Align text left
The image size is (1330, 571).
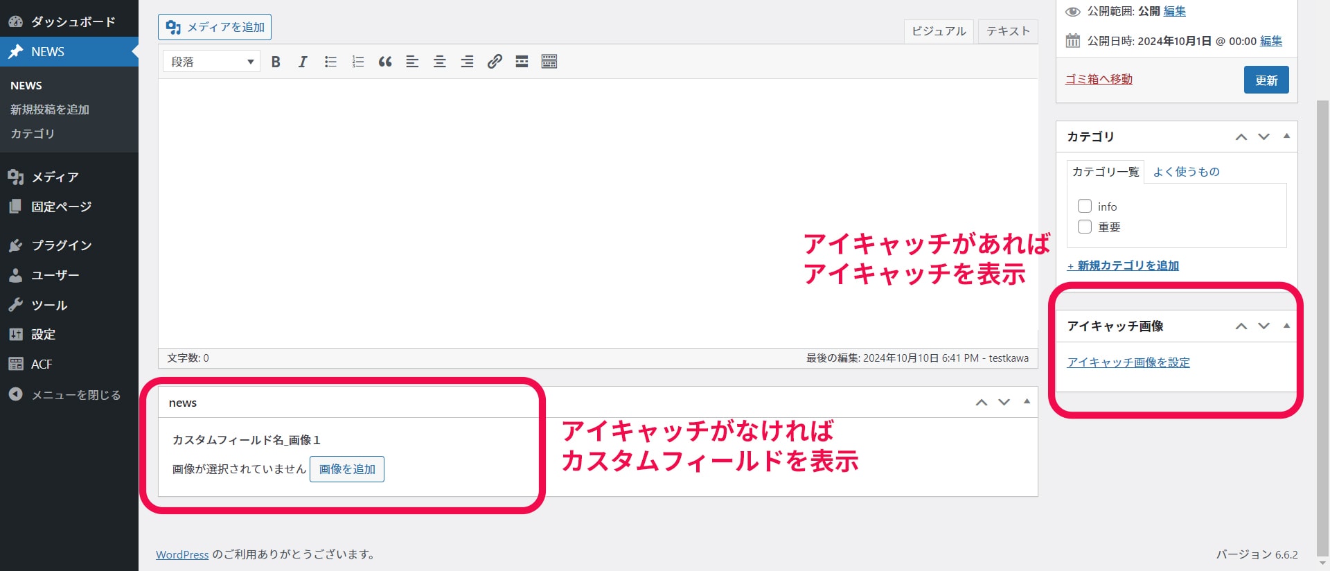coord(412,62)
